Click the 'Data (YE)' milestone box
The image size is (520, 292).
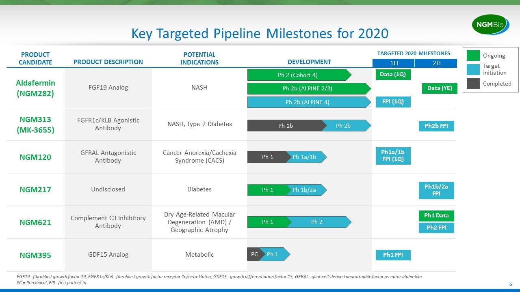point(440,88)
